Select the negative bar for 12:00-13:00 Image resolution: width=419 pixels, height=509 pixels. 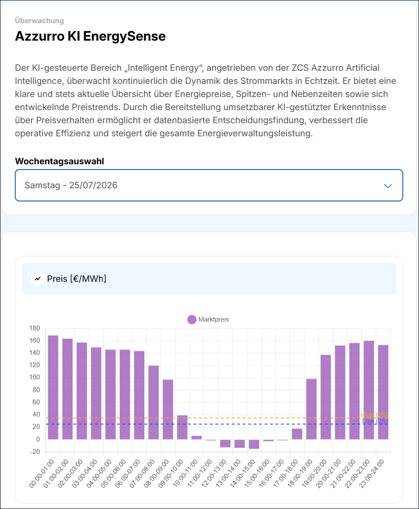[225, 443]
